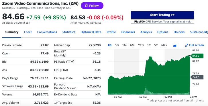Viewport: 208px width, 106px height.
Task: Switch chart range to 6M
Action: pyautogui.click(x=132, y=45)
